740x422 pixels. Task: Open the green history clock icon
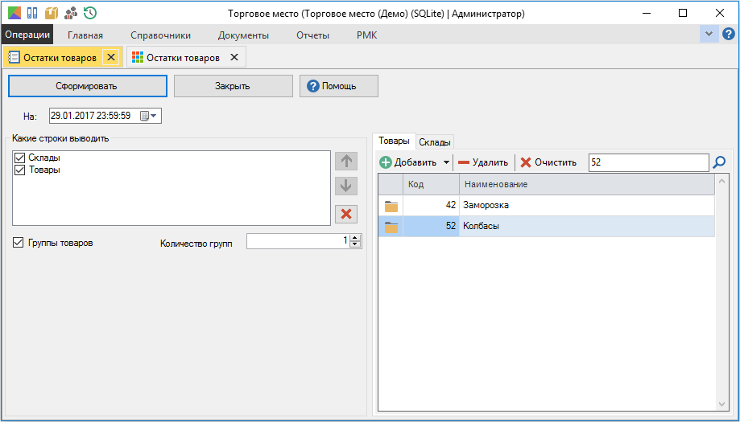[90, 13]
